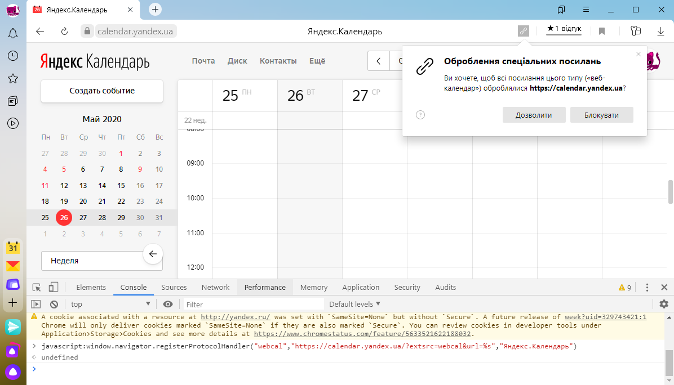Open the Network tab
Image resolution: width=674 pixels, height=385 pixels.
coord(215,288)
